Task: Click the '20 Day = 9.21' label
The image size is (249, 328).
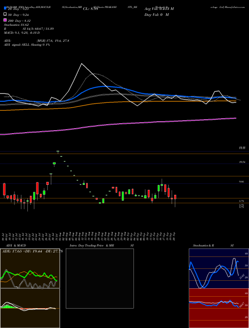Action: coord(19,9)
